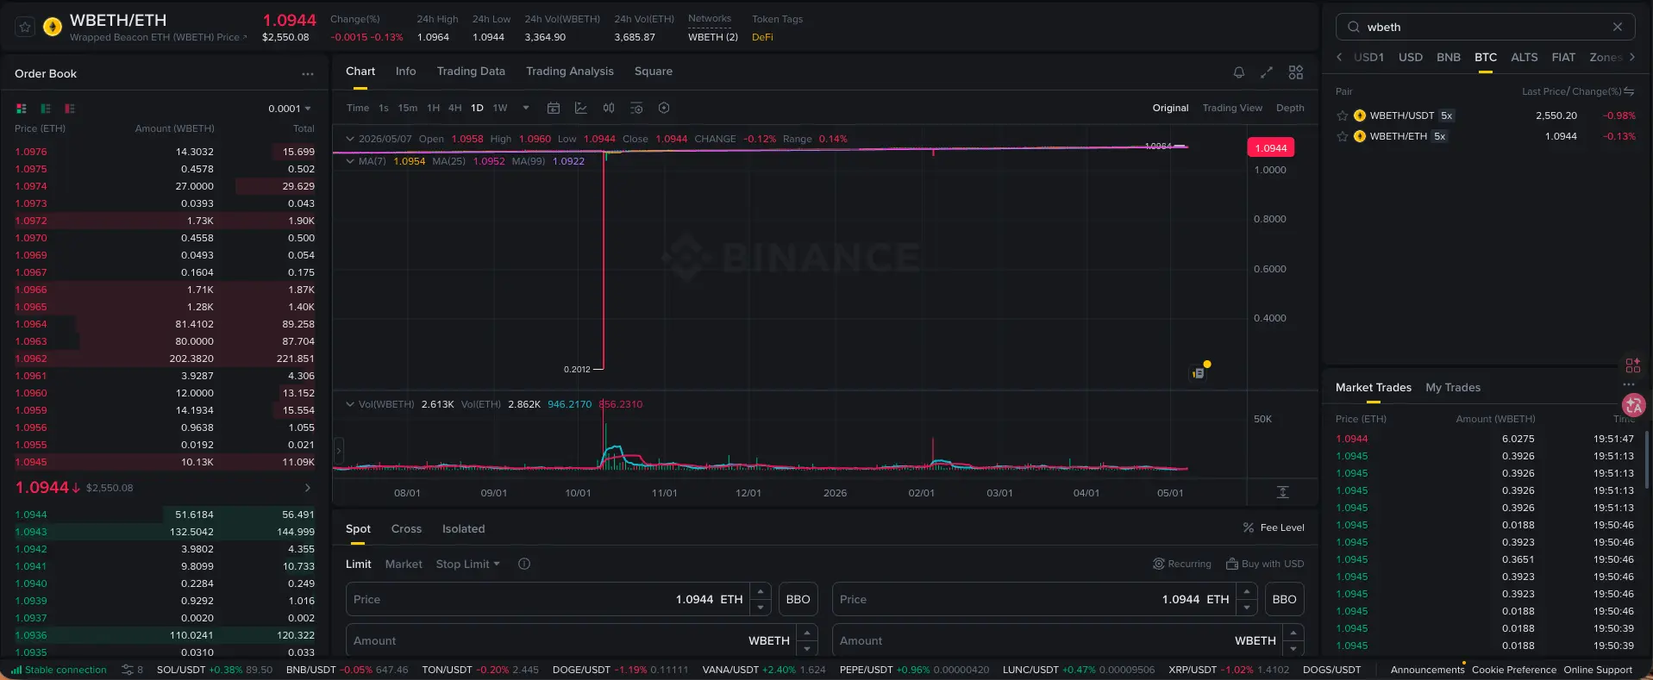Favorite the WBETH/USDT pair star
This screenshot has height=680, width=1653.
(1343, 115)
